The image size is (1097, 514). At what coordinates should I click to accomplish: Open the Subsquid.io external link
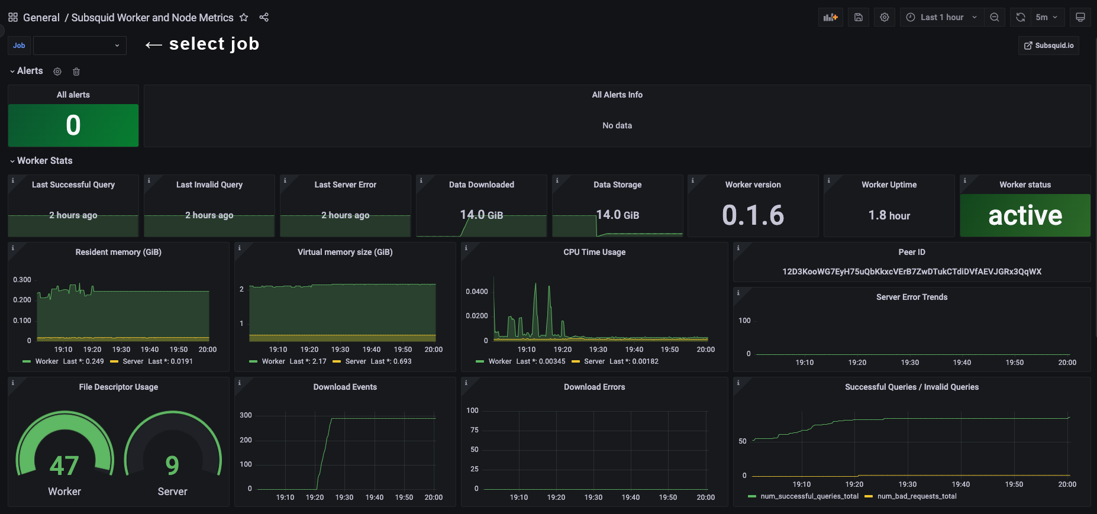[x=1048, y=46]
